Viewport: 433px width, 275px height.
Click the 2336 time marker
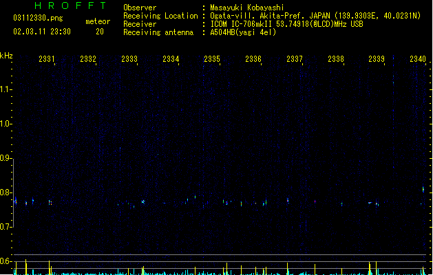tap(253, 58)
